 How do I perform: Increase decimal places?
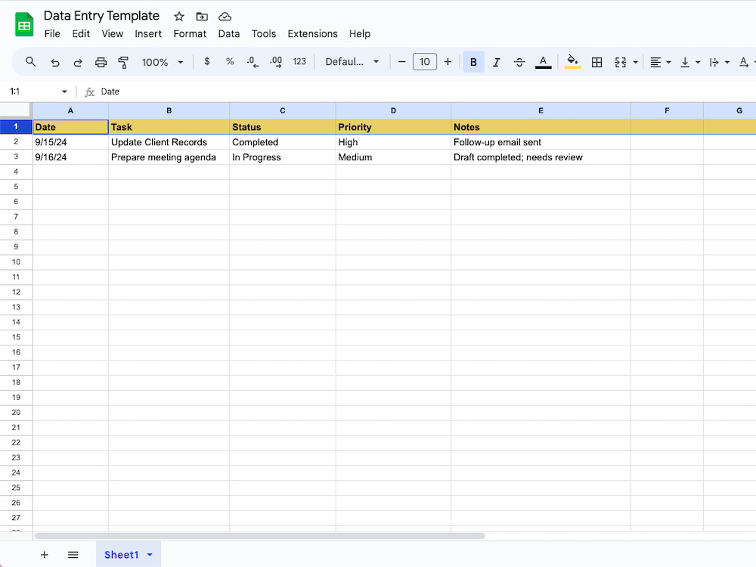point(276,62)
